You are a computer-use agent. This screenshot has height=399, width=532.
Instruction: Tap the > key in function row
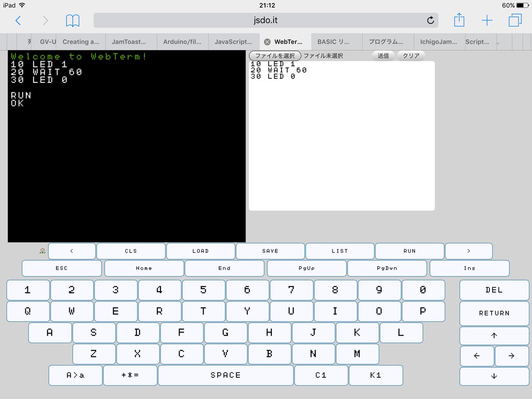click(x=469, y=251)
